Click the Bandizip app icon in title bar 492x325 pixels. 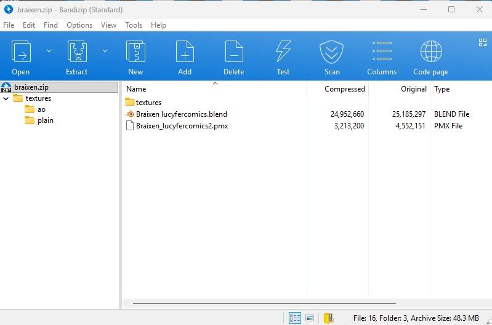[9, 9]
